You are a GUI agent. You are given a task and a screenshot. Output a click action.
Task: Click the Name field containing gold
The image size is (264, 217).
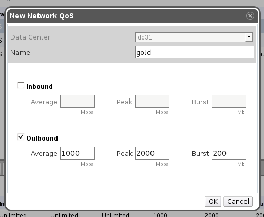pyautogui.click(x=195, y=52)
